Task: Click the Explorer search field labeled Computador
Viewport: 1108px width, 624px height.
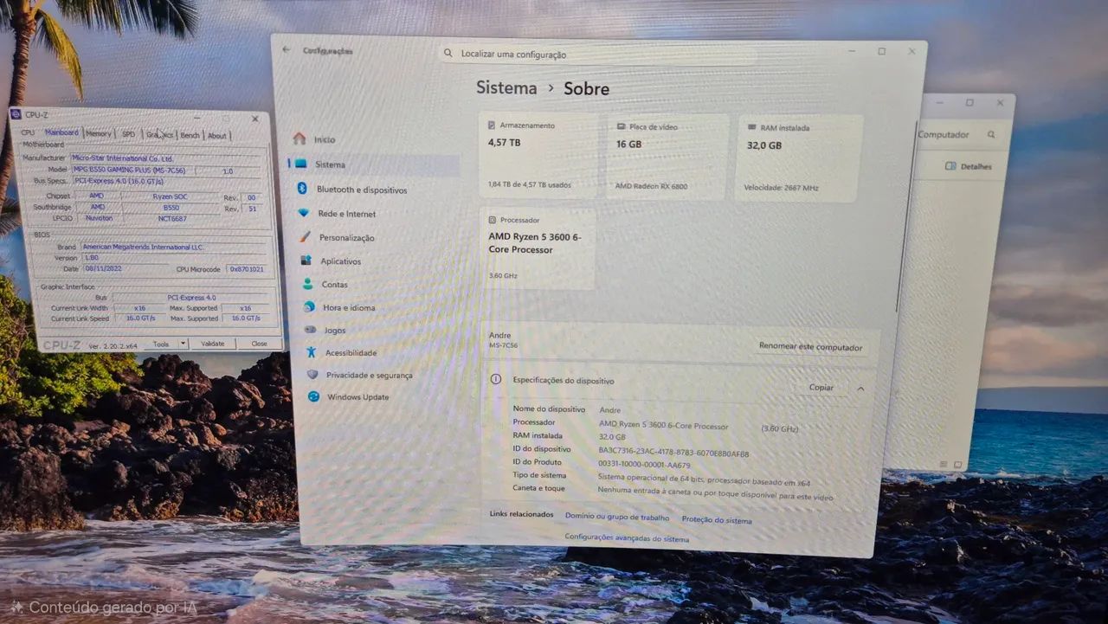Action: [x=957, y=134]
